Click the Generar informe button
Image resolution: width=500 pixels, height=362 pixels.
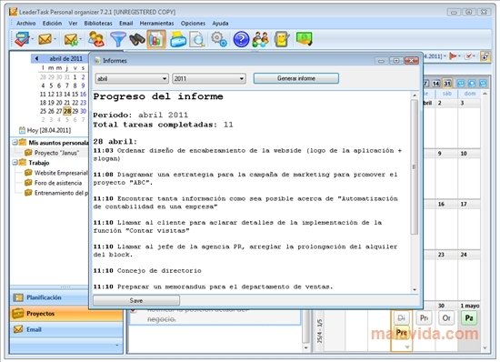[296, 78]
